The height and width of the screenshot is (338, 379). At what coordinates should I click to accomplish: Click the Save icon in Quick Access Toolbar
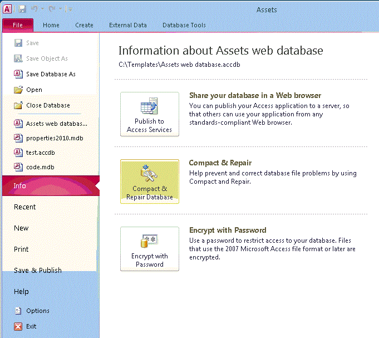click(x=22, y=9)
